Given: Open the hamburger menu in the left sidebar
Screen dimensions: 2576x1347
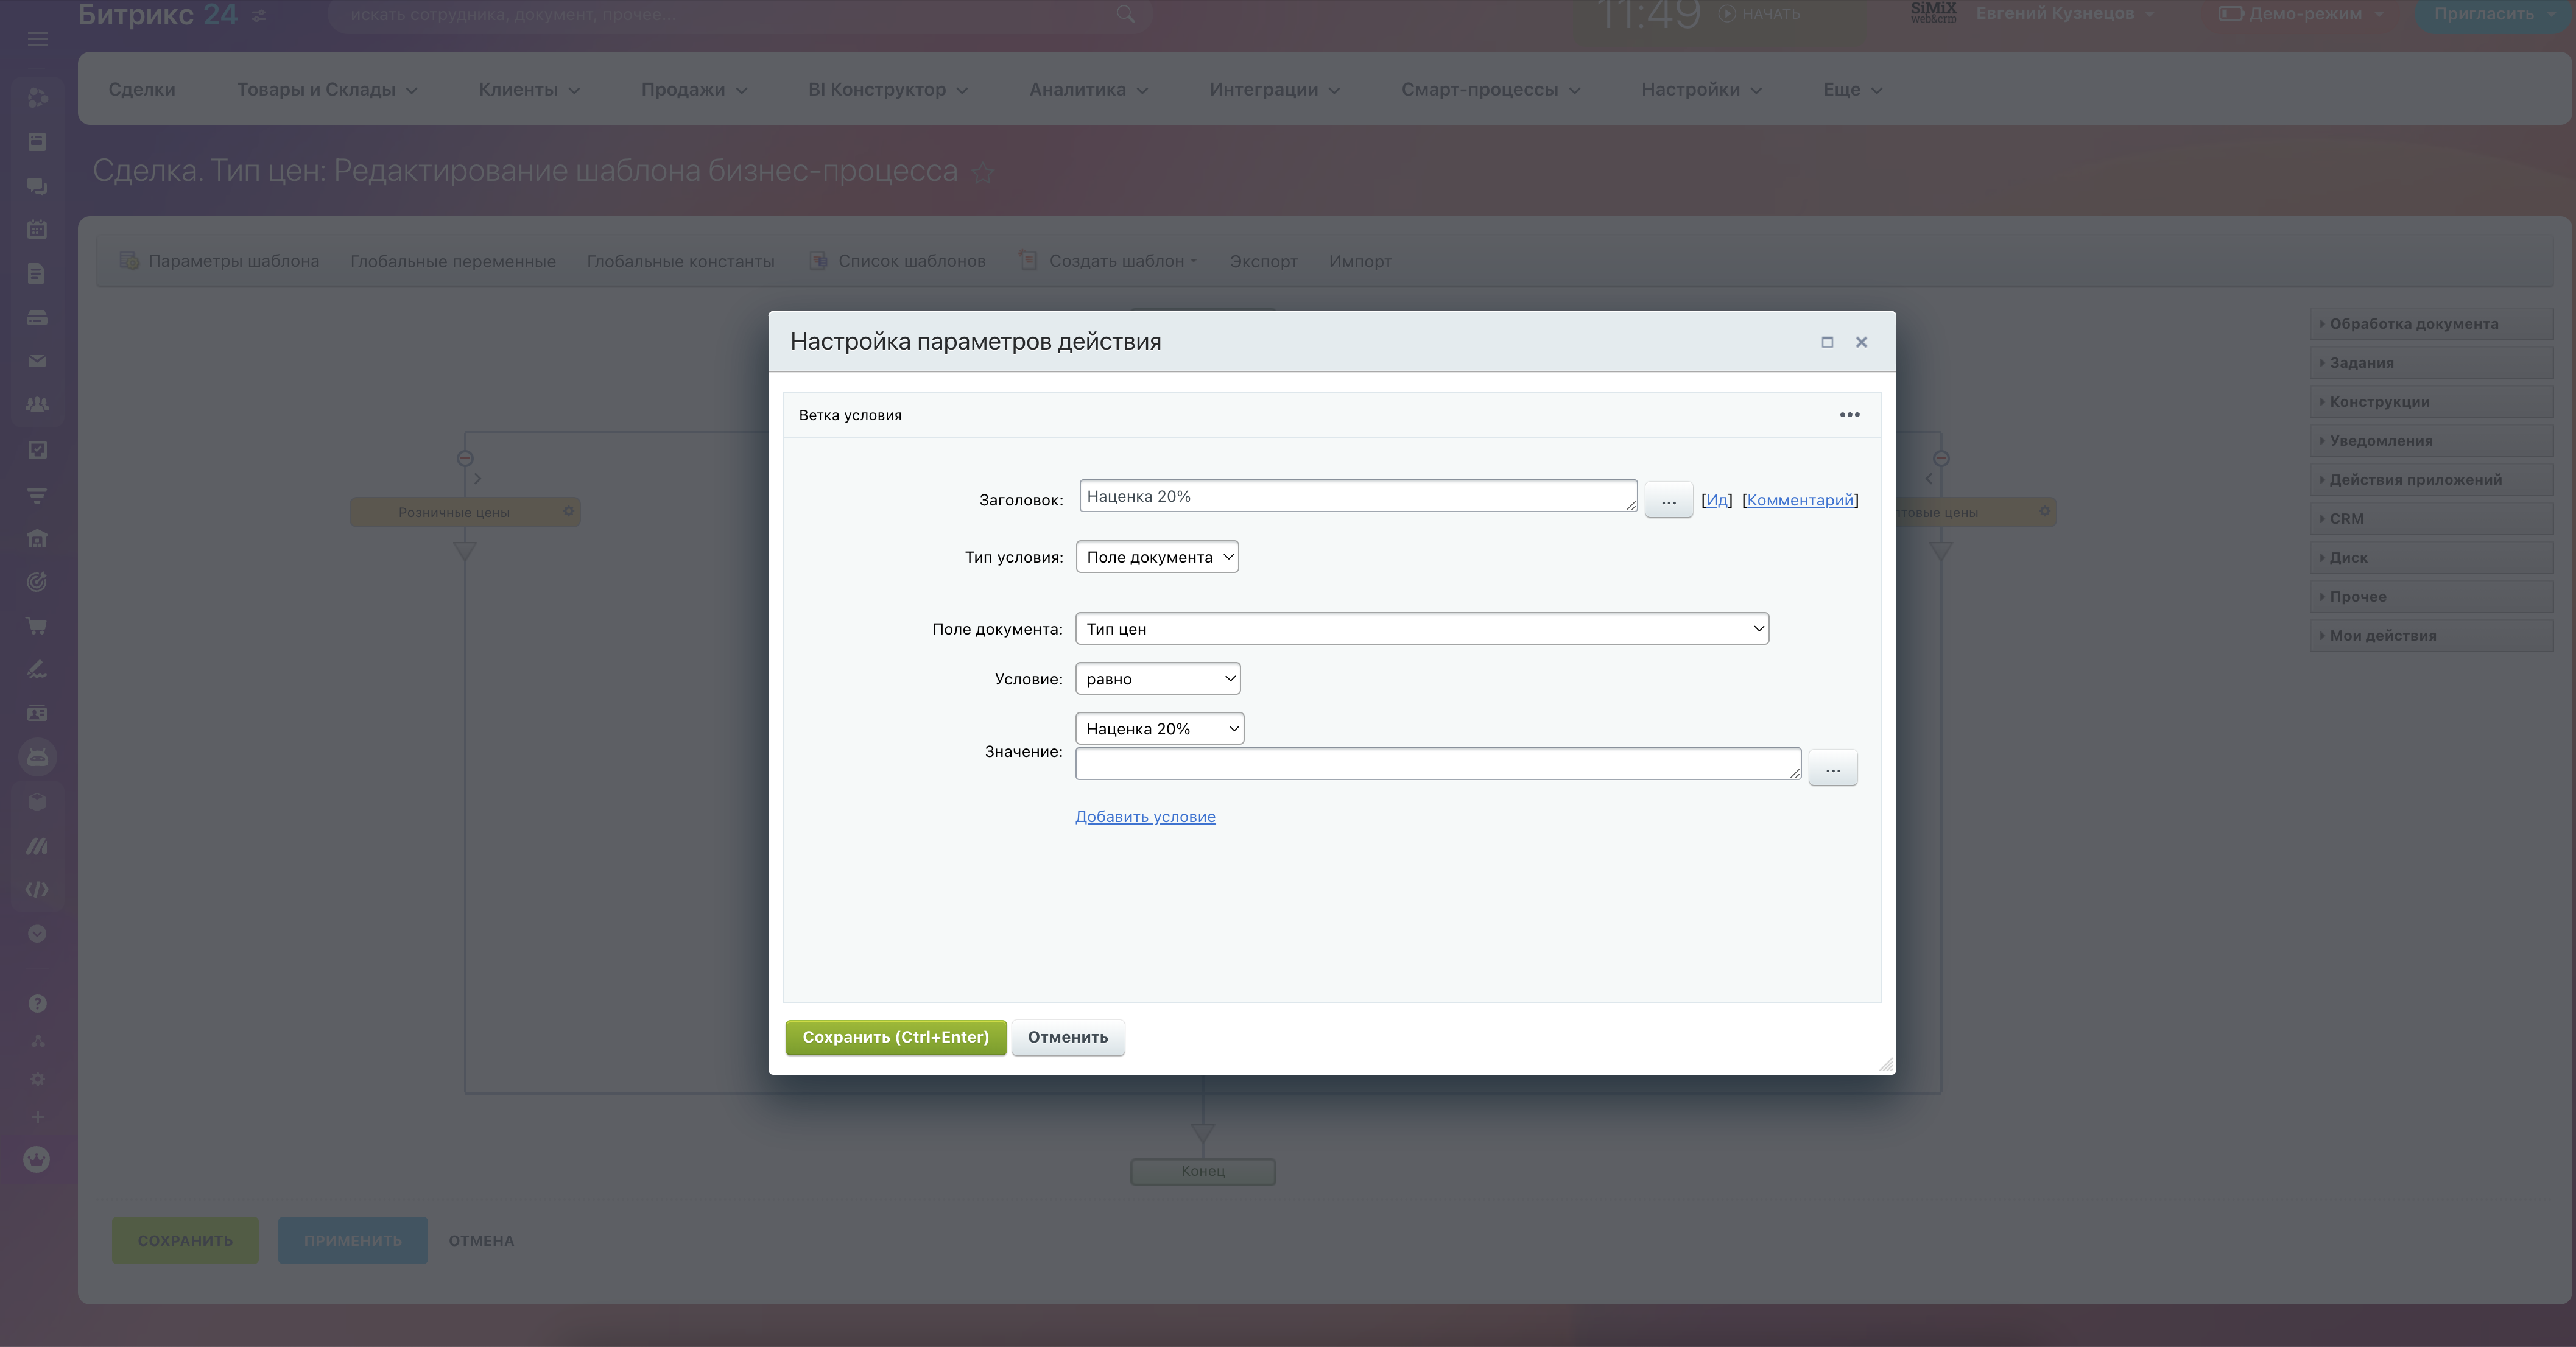Looking at the screenshot, I should tap(37, 39).
